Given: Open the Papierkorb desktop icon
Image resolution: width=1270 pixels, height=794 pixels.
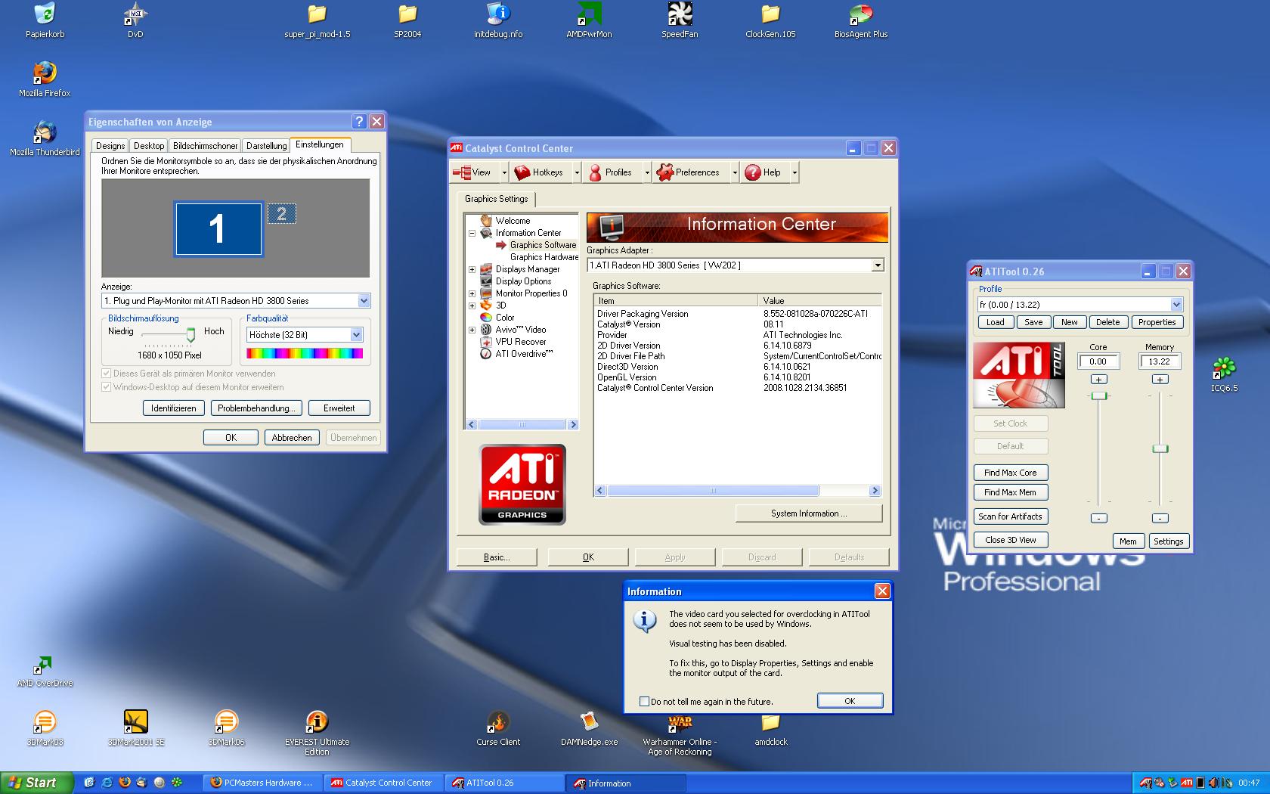Looking at the screenshot, I should coord(45,20).
